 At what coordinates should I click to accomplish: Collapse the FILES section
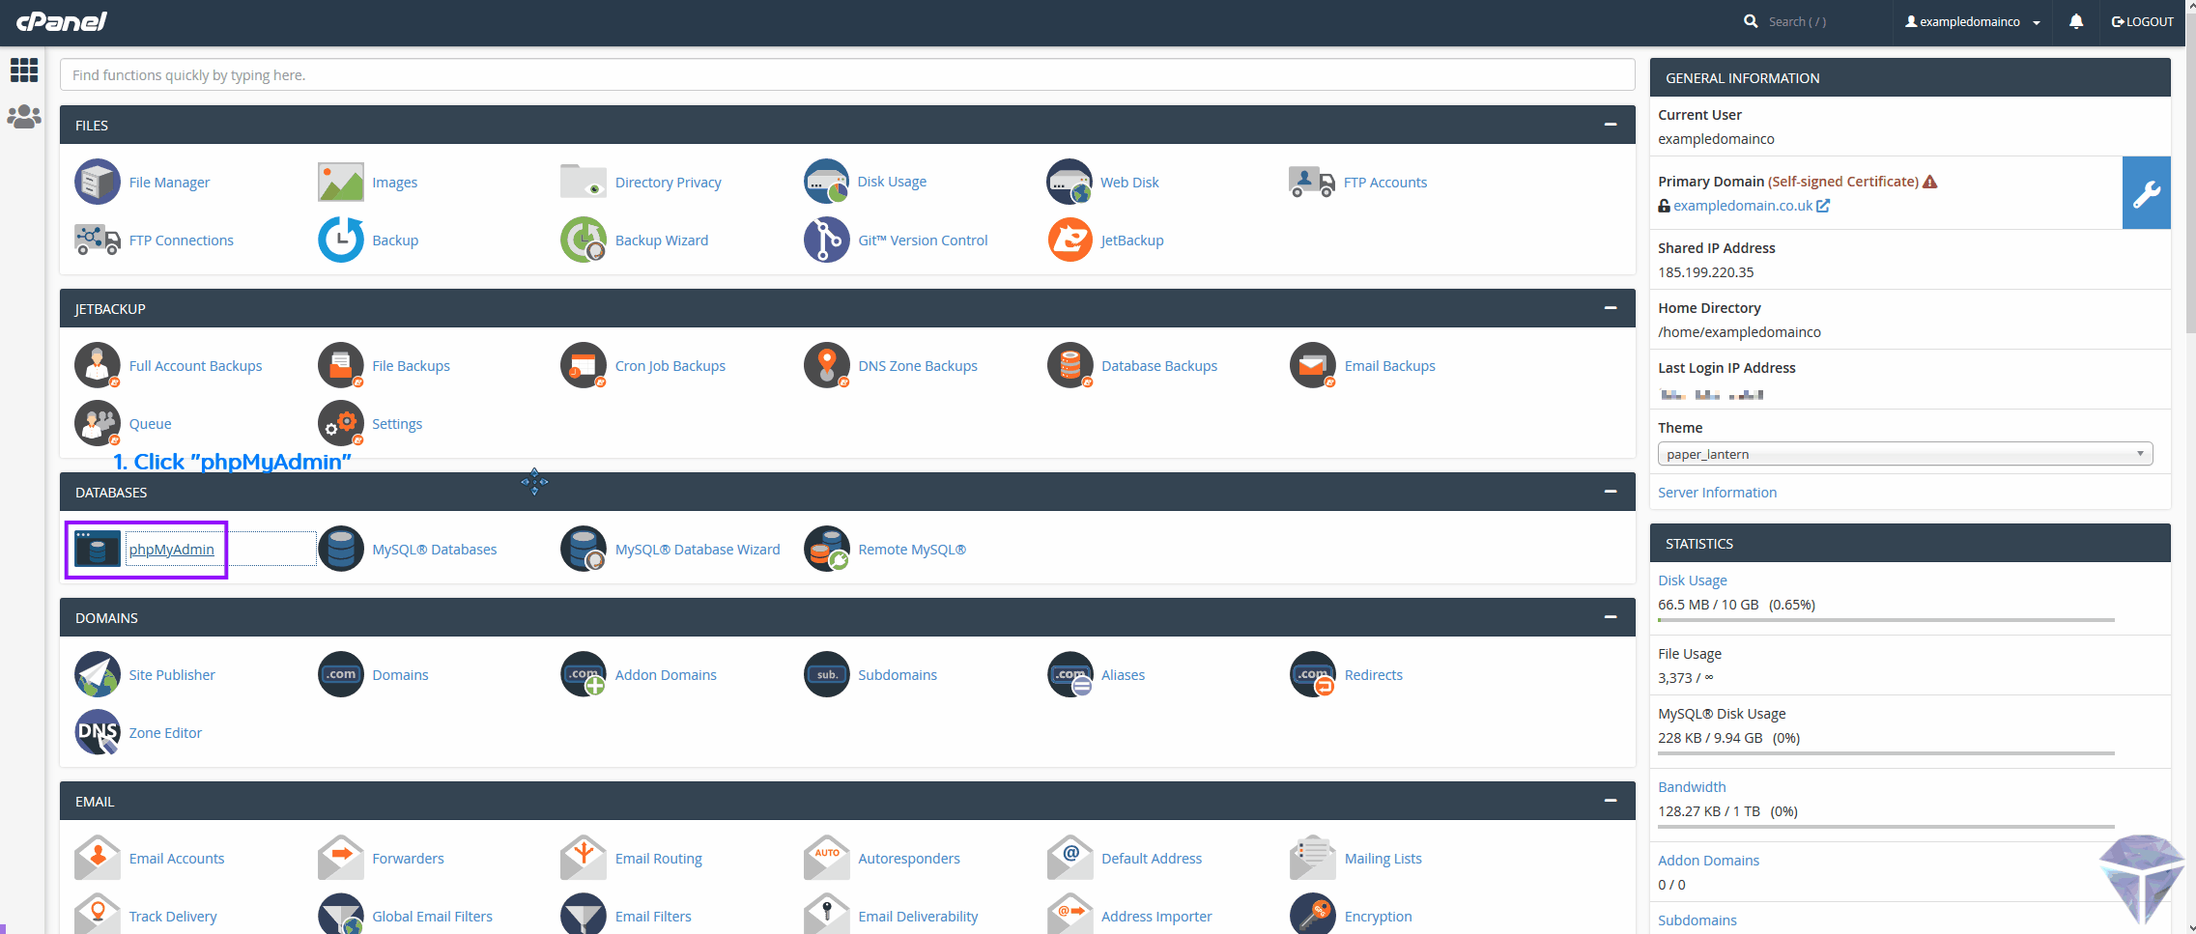[x=1611, y=125]
